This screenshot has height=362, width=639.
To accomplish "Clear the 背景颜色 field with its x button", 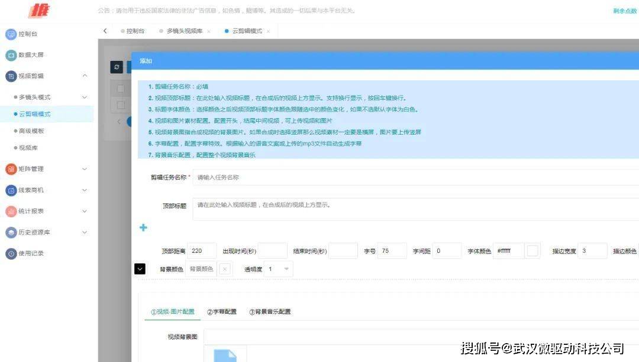I will (224, 269).
